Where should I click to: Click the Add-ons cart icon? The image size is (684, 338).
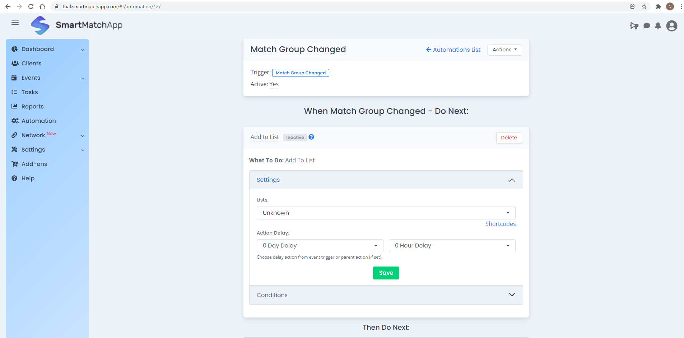tap(14, 164)
